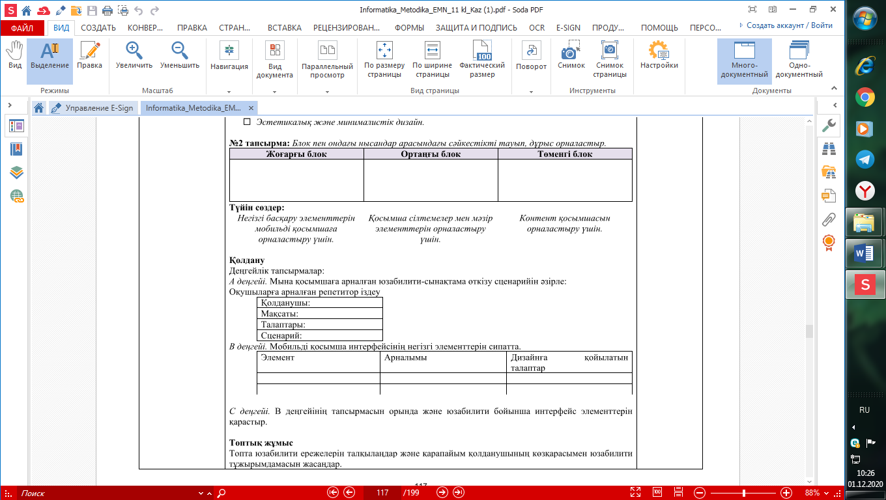Switch to Много-документный mode

tap(744, 60)
